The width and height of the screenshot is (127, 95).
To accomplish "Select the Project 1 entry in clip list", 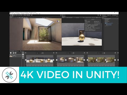I will click(x=16, y=56).
